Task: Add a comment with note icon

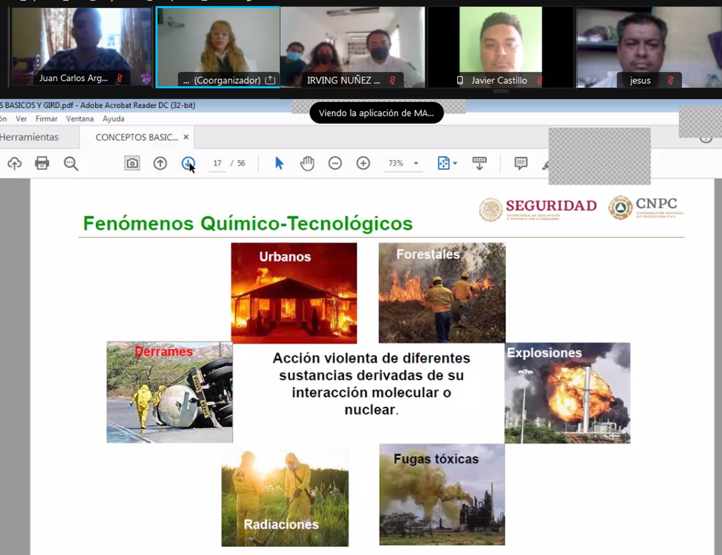Action: coord(520,163)
